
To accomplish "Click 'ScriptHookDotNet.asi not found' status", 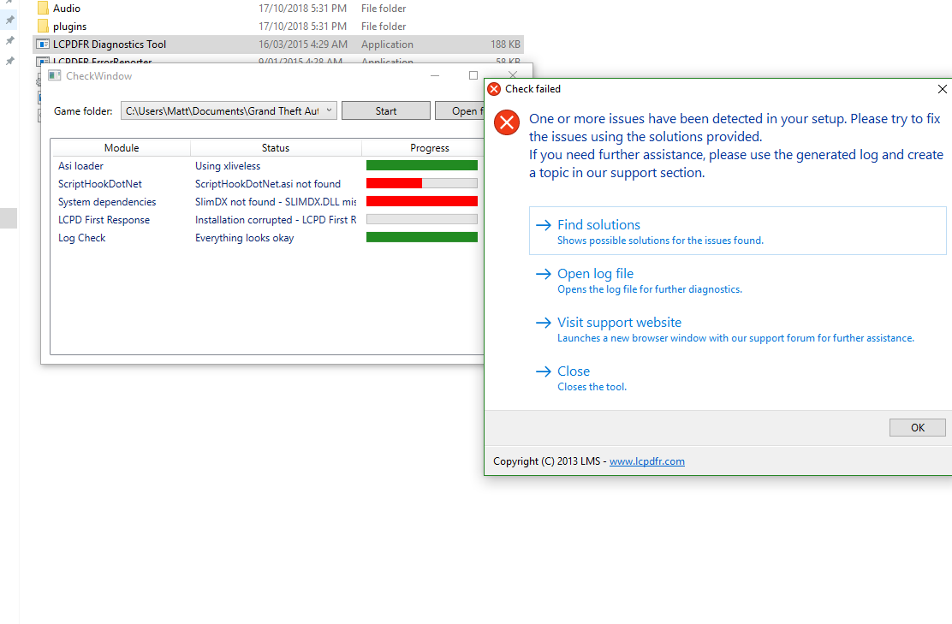I will [268, 184].
